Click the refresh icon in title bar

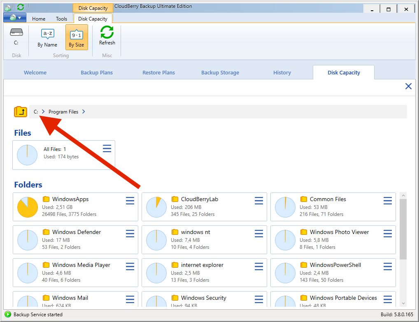(x=21, y=7)
